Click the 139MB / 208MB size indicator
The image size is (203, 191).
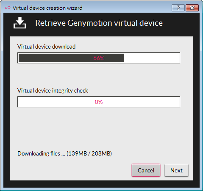pos(89,153)
